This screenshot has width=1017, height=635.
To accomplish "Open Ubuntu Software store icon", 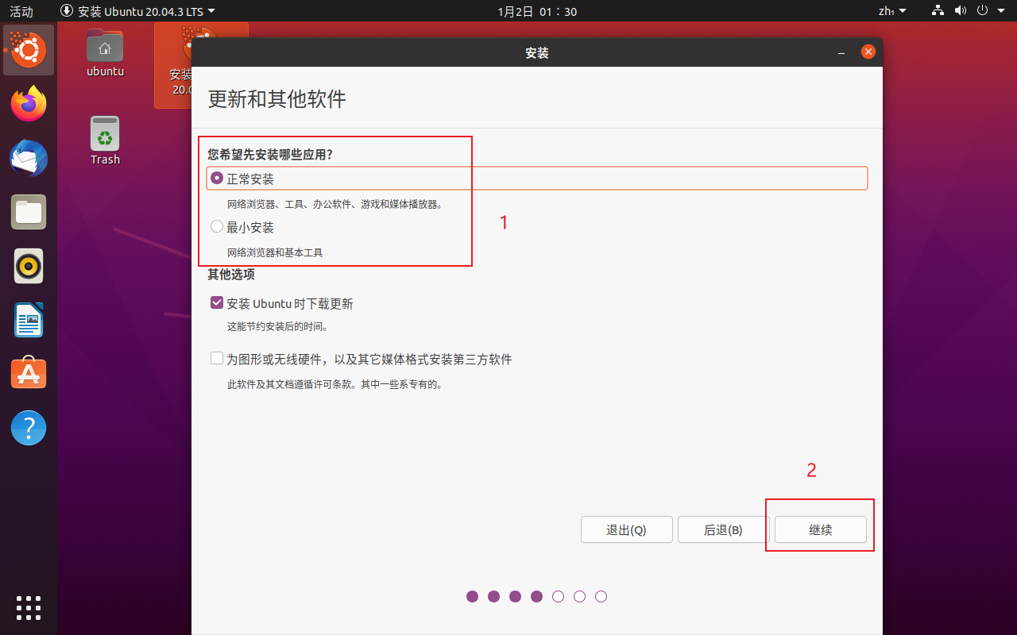I will [x=29, y=374].
